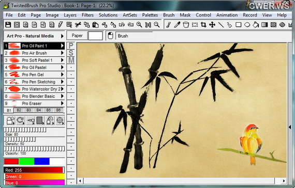
Task: Expand arrow next to Pro Blender Basic
Action: pos(62,96)
